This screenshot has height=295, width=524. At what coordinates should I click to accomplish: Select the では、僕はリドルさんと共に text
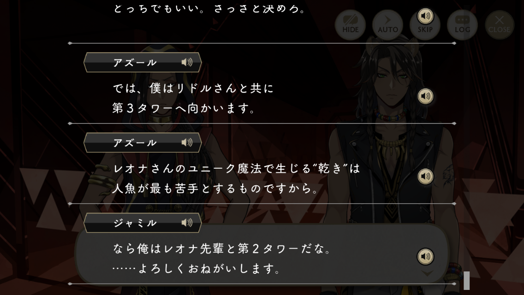click(193, 88)
